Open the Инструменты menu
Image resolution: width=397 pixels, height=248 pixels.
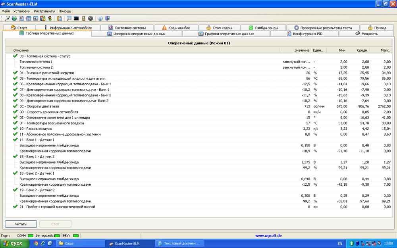[x=44, y=11]
